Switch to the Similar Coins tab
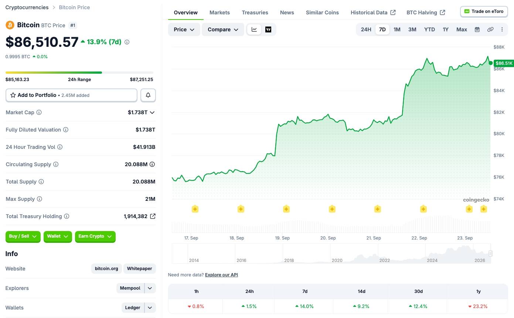This screenshot has width=514, height=318. pos(322,13)
